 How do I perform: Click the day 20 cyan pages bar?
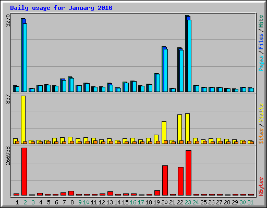166,70
